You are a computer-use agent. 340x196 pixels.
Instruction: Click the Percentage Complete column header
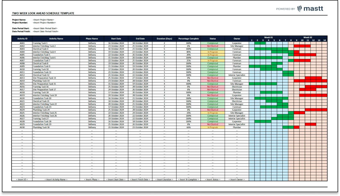tap(189, 39)
